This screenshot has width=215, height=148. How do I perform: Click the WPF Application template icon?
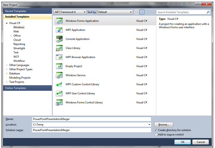pyautogui.click(x=59, y=30)
